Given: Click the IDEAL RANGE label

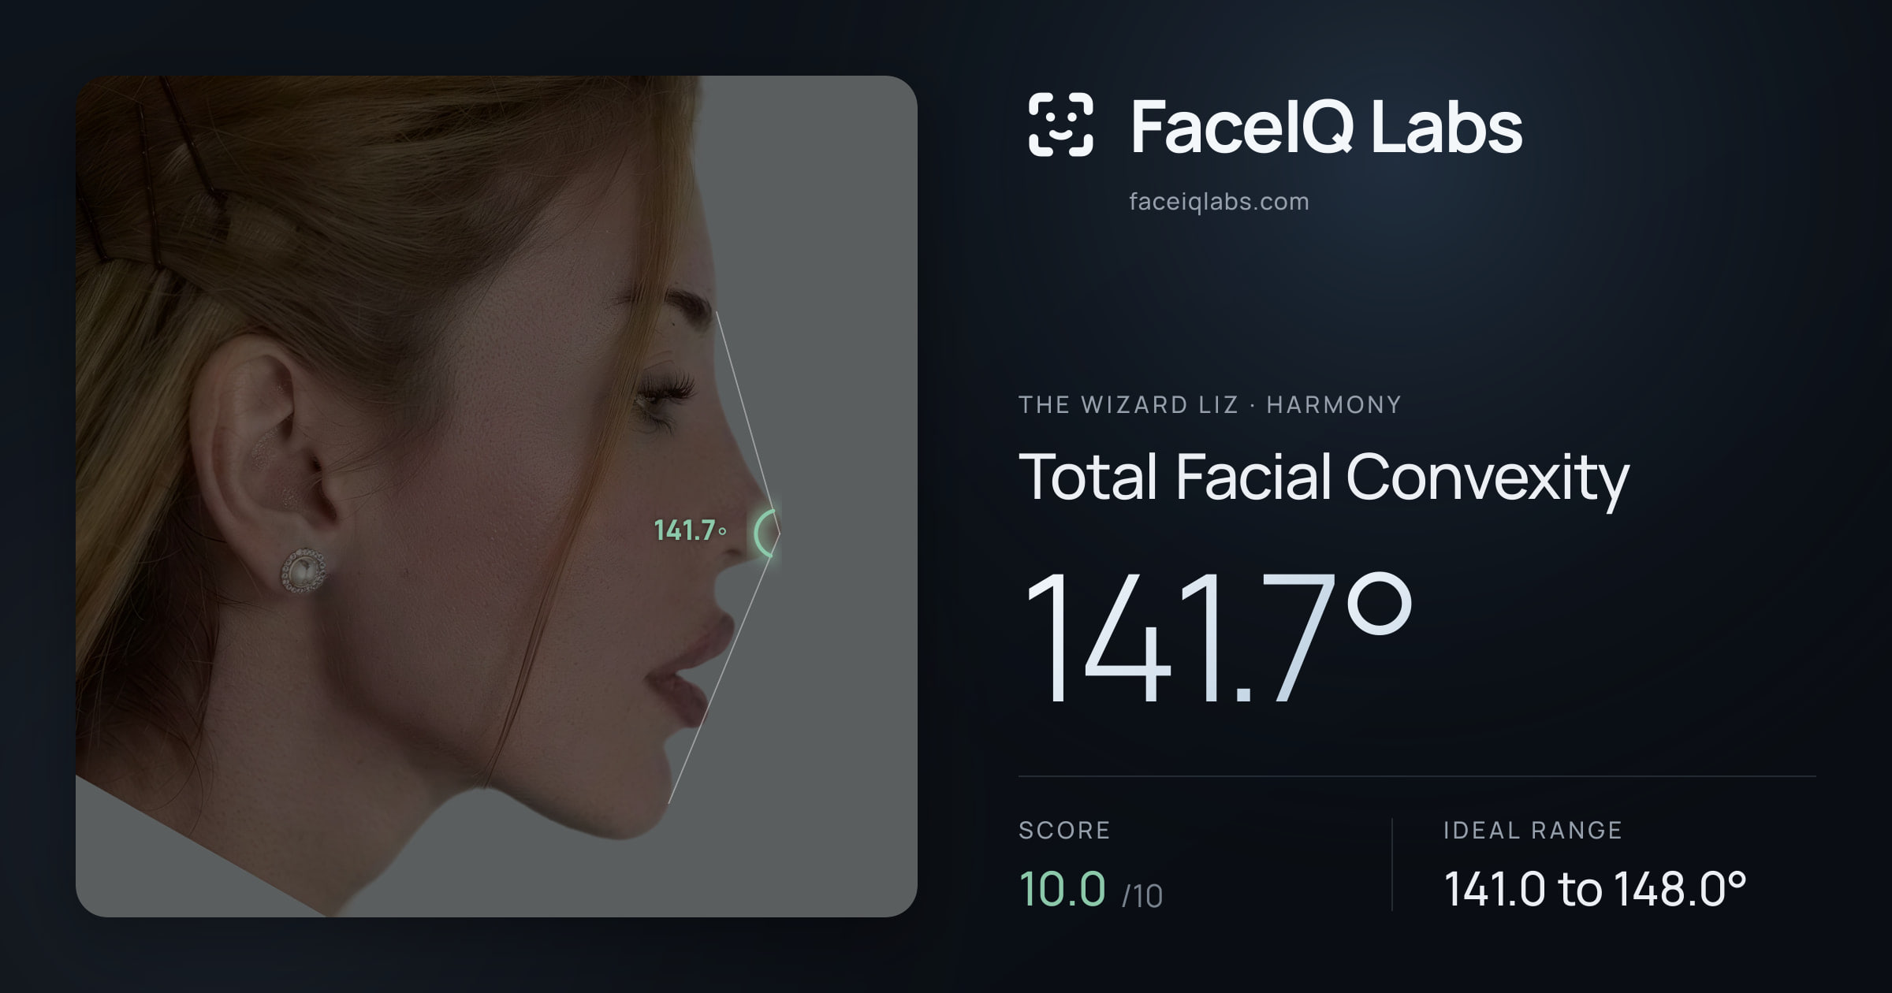Looking at the screenshot, I should [1533, 831].
